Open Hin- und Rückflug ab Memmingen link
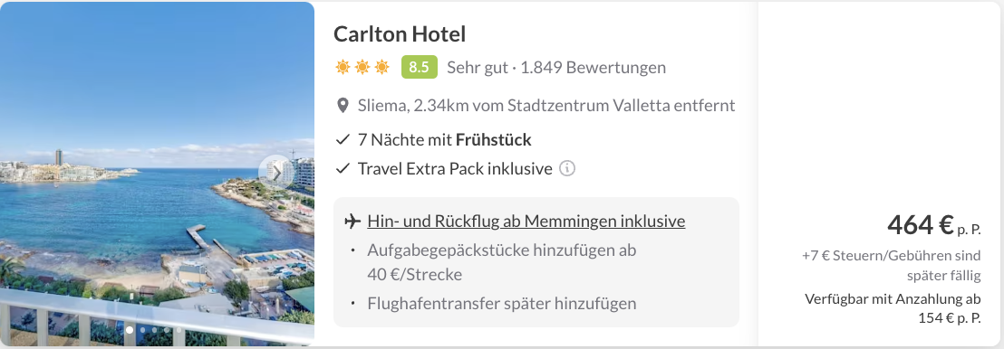Viewport: 1004px width, 349px height. (x=526, y=222)
